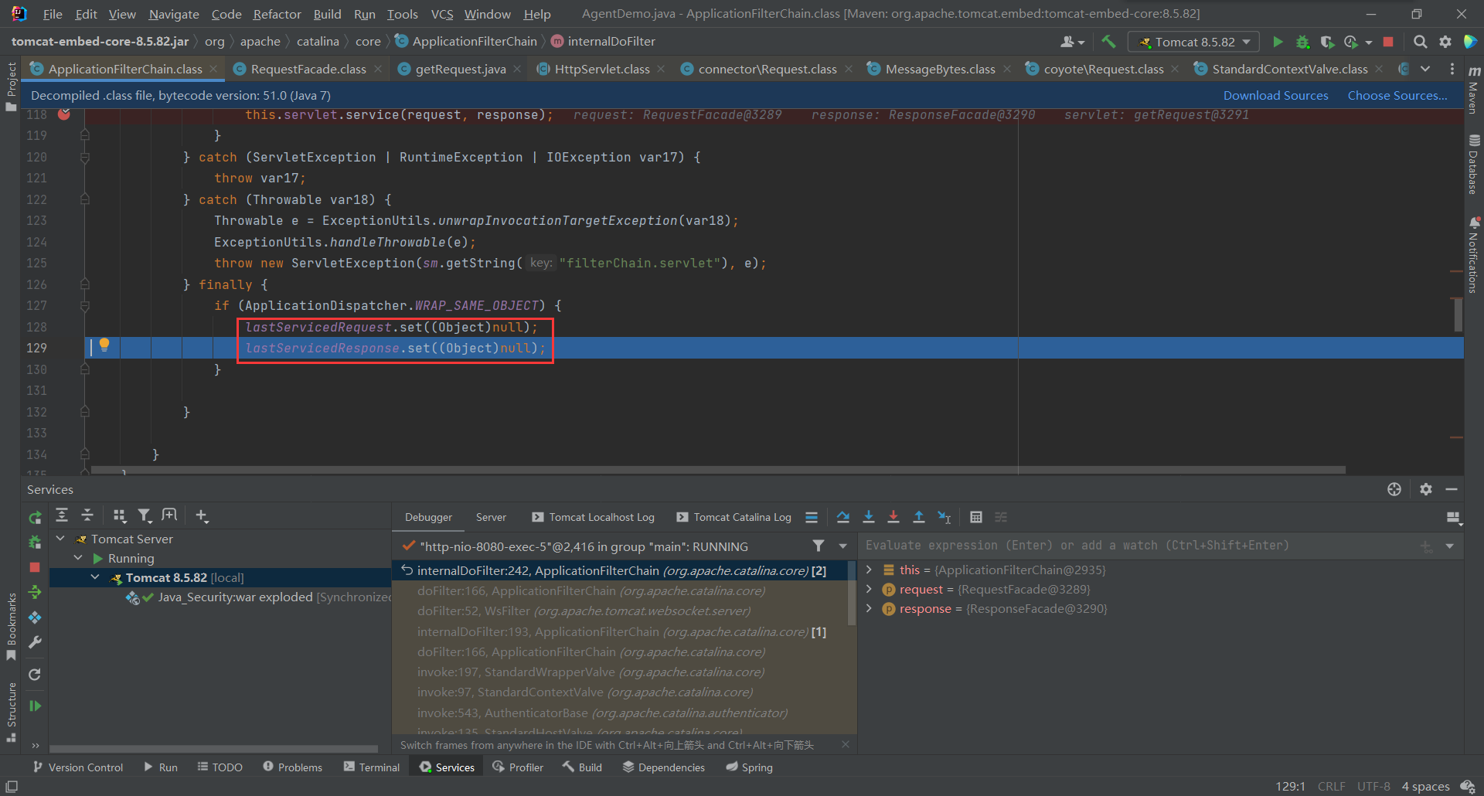
Task: Click the CRLF line separator indicator
Action: click(1331, 786)
